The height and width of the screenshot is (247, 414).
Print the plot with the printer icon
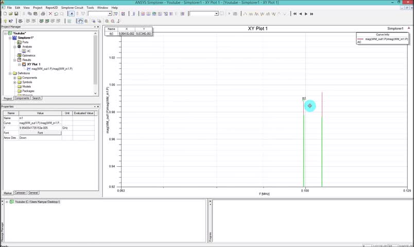point(43,14)
